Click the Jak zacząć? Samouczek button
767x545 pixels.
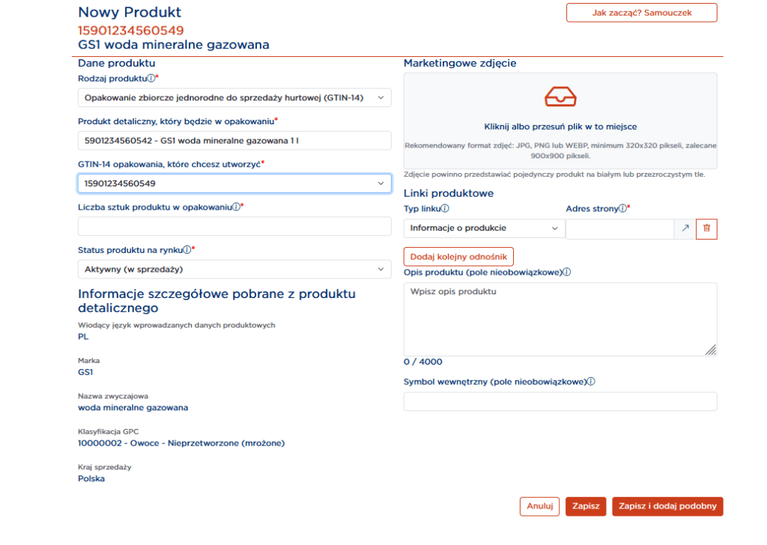[641, 13]
